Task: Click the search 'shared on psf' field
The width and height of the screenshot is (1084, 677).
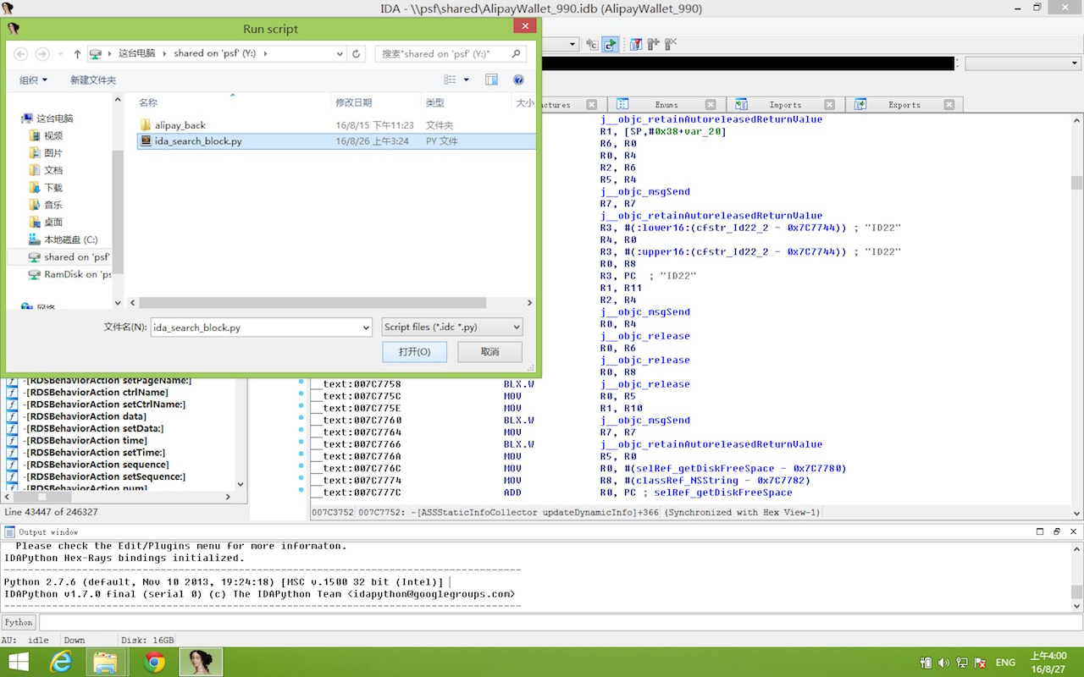Action: point(451,53)
